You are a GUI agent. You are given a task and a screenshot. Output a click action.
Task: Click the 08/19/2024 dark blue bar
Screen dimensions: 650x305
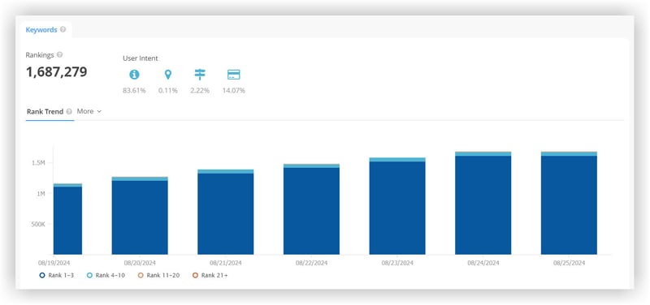(x=67, y=221)
